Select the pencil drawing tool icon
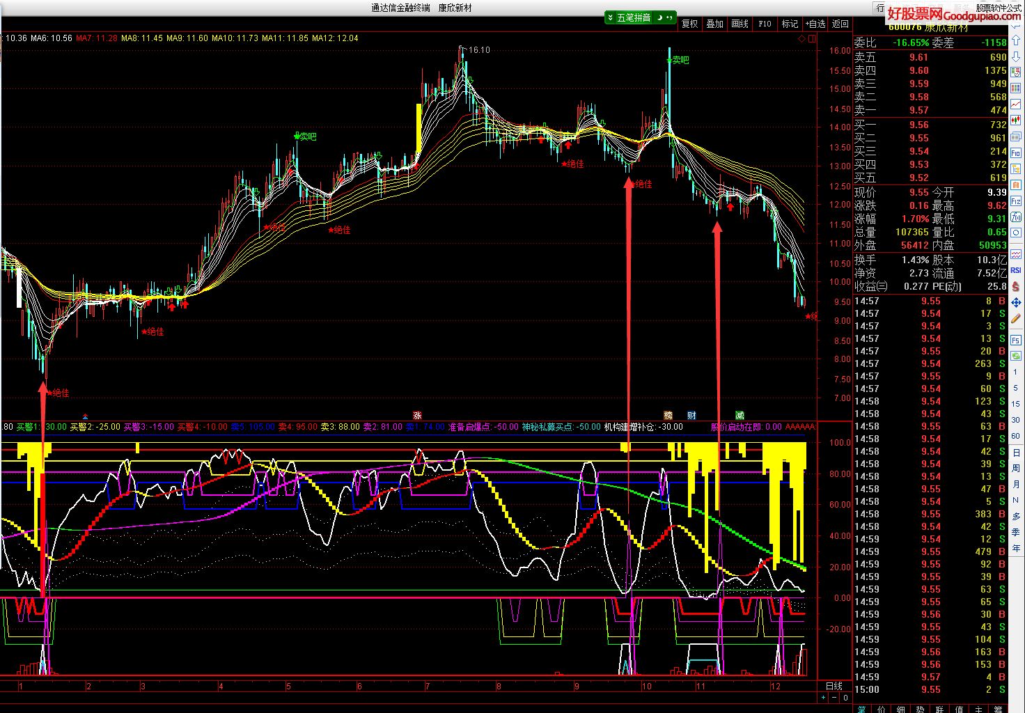 pyautogui.click(x=1015, y=318)
